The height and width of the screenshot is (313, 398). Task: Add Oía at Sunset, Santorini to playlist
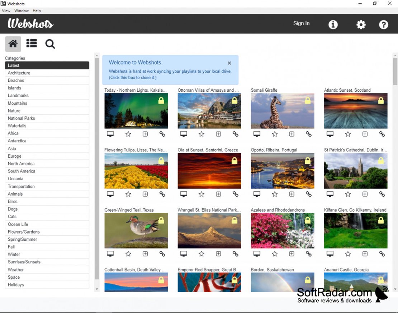pos(218,194)
